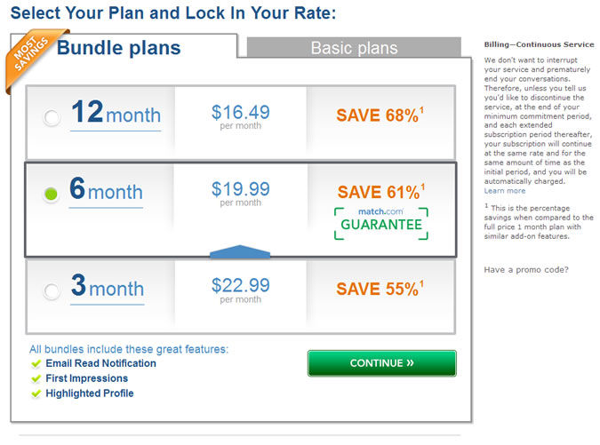600x445 pixels.
Task: Click the $16.49 per month price
Action: [241, 116]
